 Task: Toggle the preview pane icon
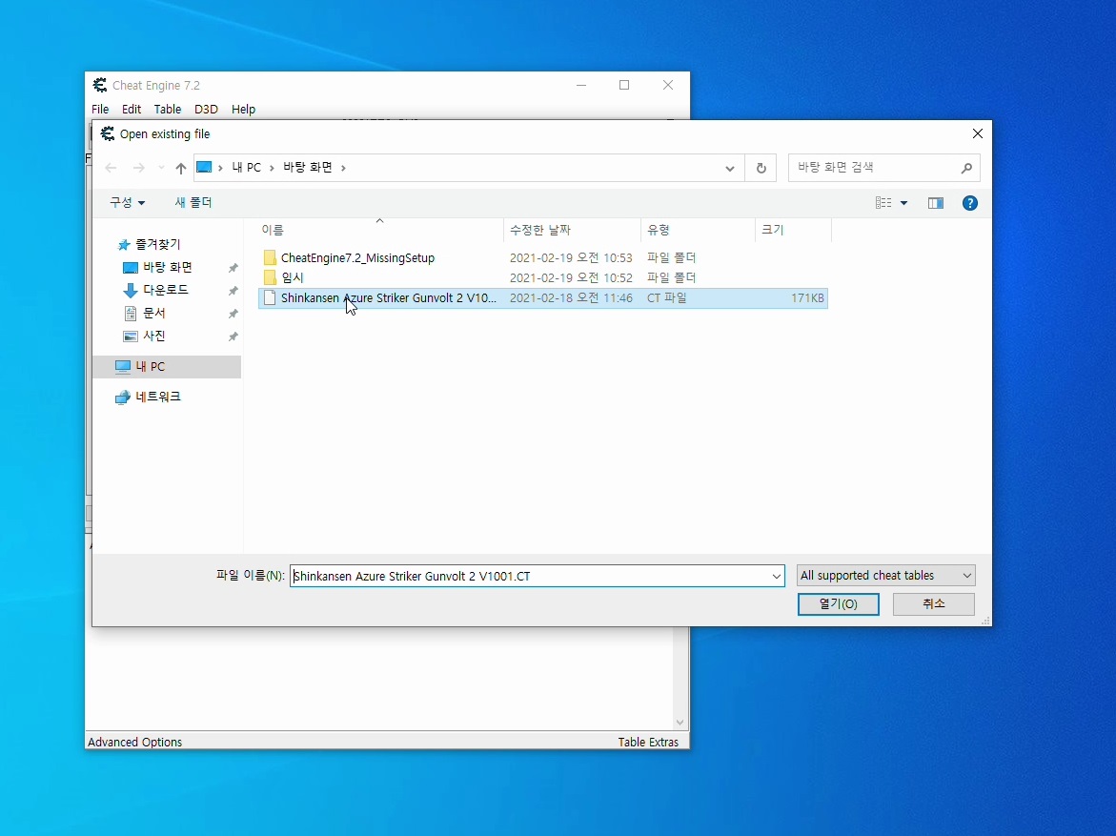[x=936, y=204]
